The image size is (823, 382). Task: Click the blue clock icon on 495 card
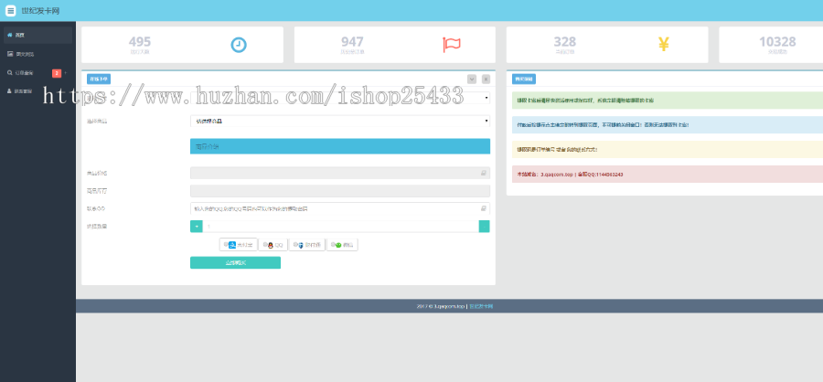click(x=239, y=45)
